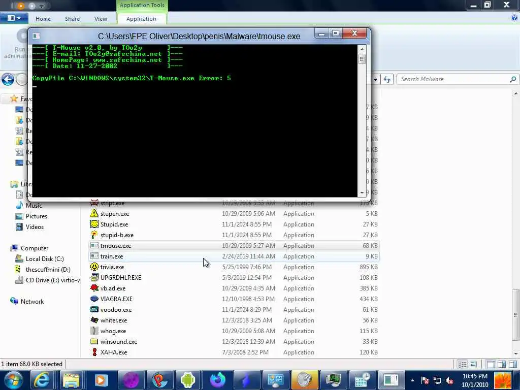Open the Firefox-style taskbar icon
This screenshot has height=390, width=520.
coord(217,380)
